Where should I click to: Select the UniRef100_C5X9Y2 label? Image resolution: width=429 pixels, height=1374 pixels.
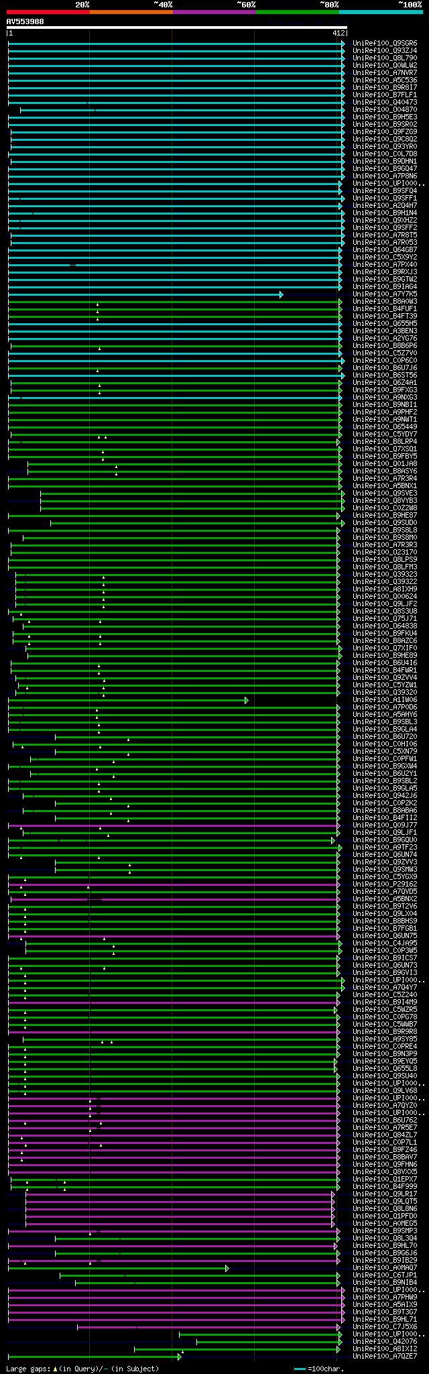[x=385, y=257]
